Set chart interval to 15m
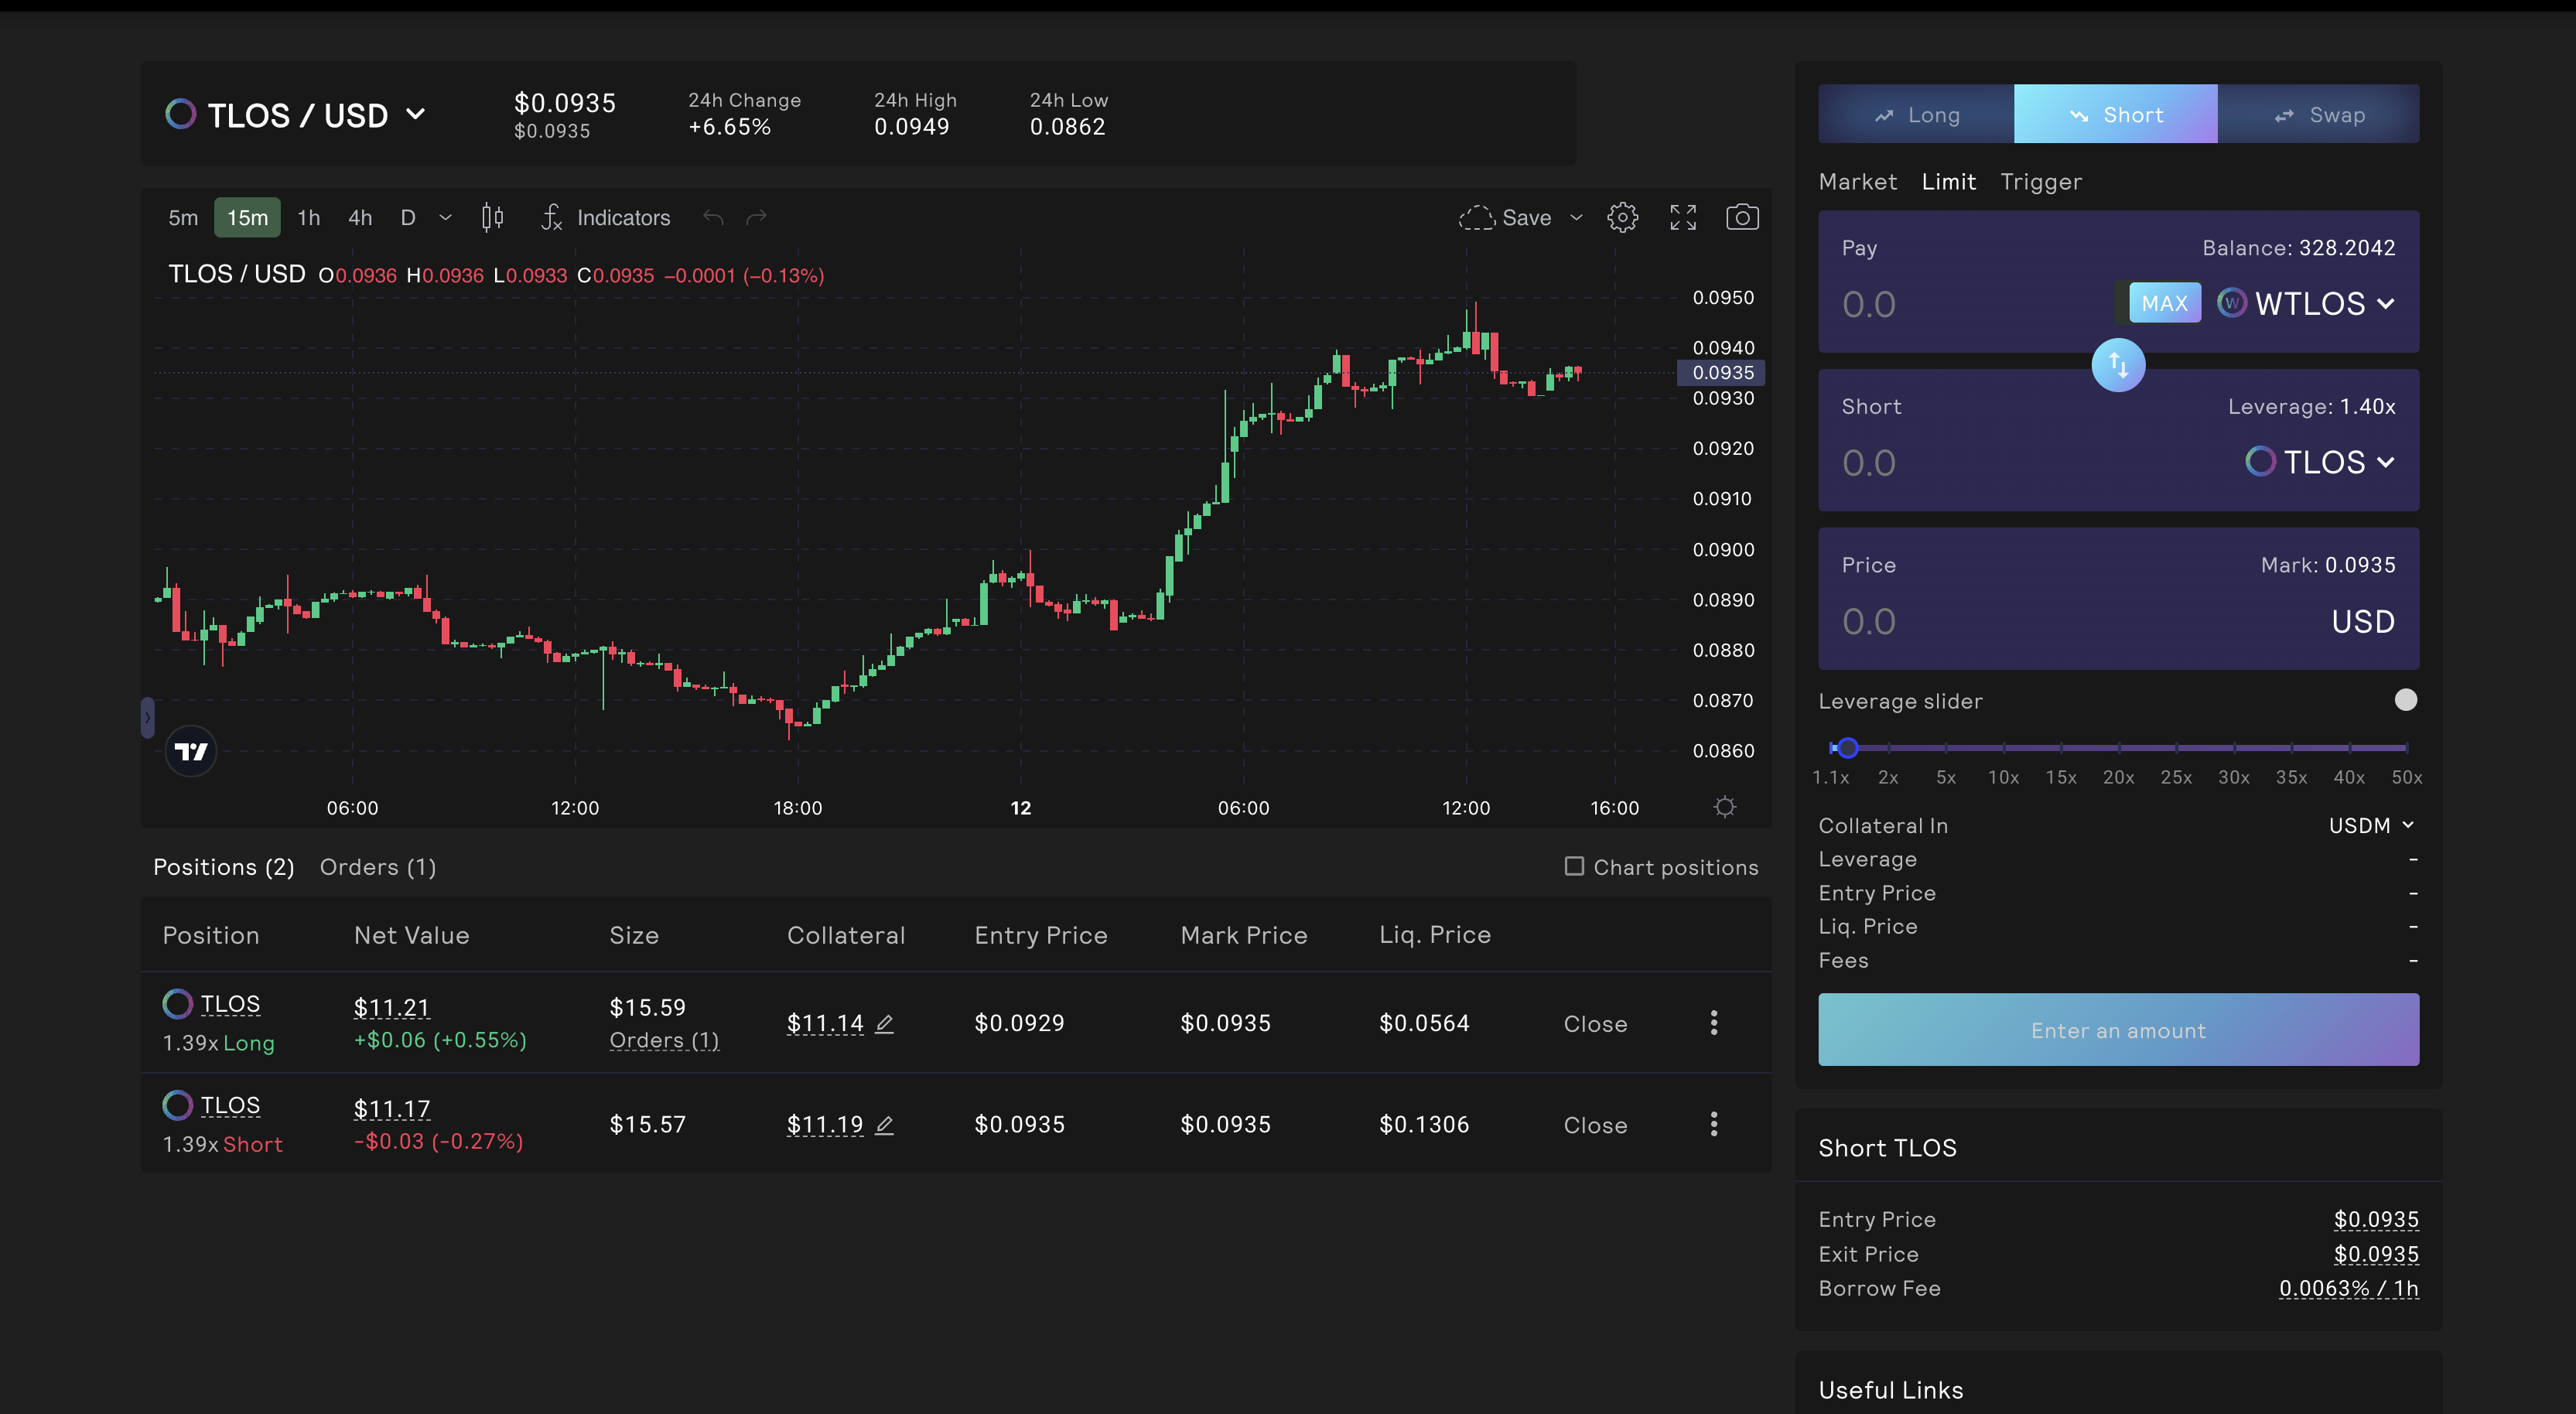 (x=247, y=217)
